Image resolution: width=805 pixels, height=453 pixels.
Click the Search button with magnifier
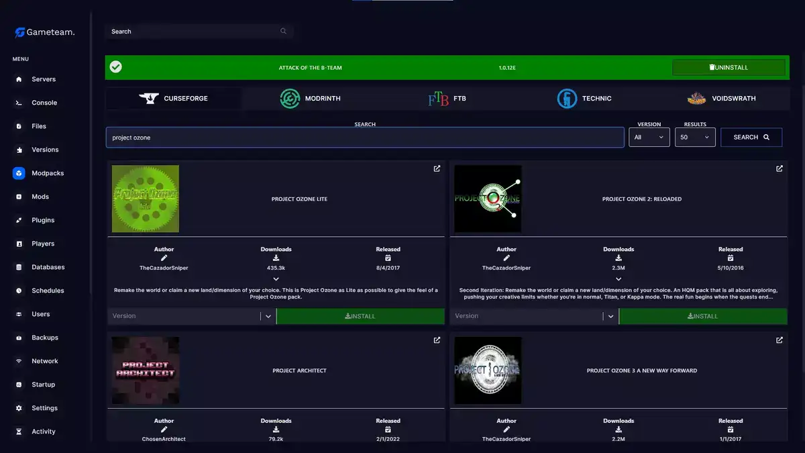[x=751, y=138]
